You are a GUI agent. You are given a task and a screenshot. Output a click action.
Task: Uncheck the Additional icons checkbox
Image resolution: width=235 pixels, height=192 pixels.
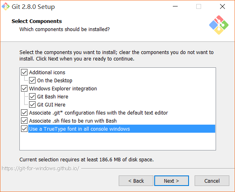click(24, 72)
